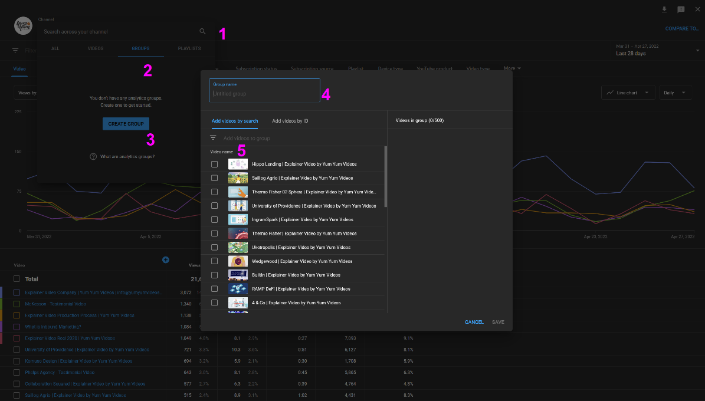Expand the Daily interval dropdown
The width and height of the screenshot is (705, 401).
[676, 93]
